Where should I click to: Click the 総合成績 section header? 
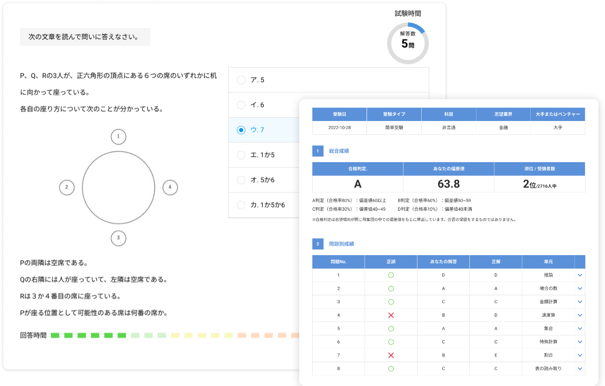coord(339,151)
